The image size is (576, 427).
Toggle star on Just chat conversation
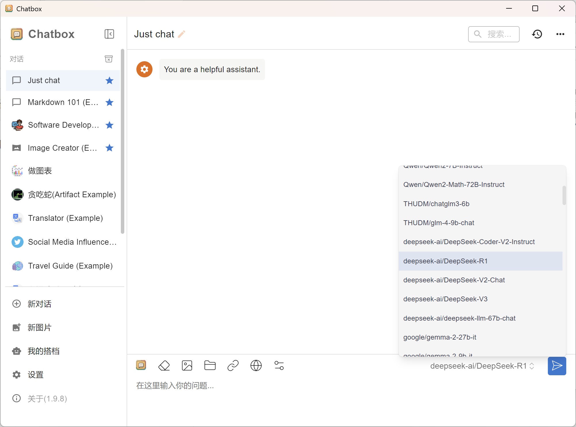pyautogui.click(x=109, y=81)
